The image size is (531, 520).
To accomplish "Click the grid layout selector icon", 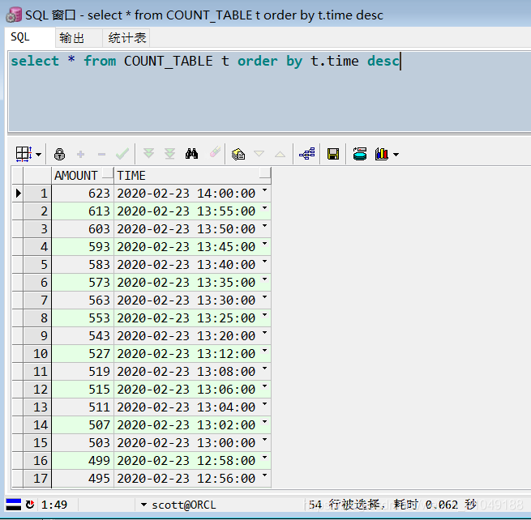I will click(24, 154).
